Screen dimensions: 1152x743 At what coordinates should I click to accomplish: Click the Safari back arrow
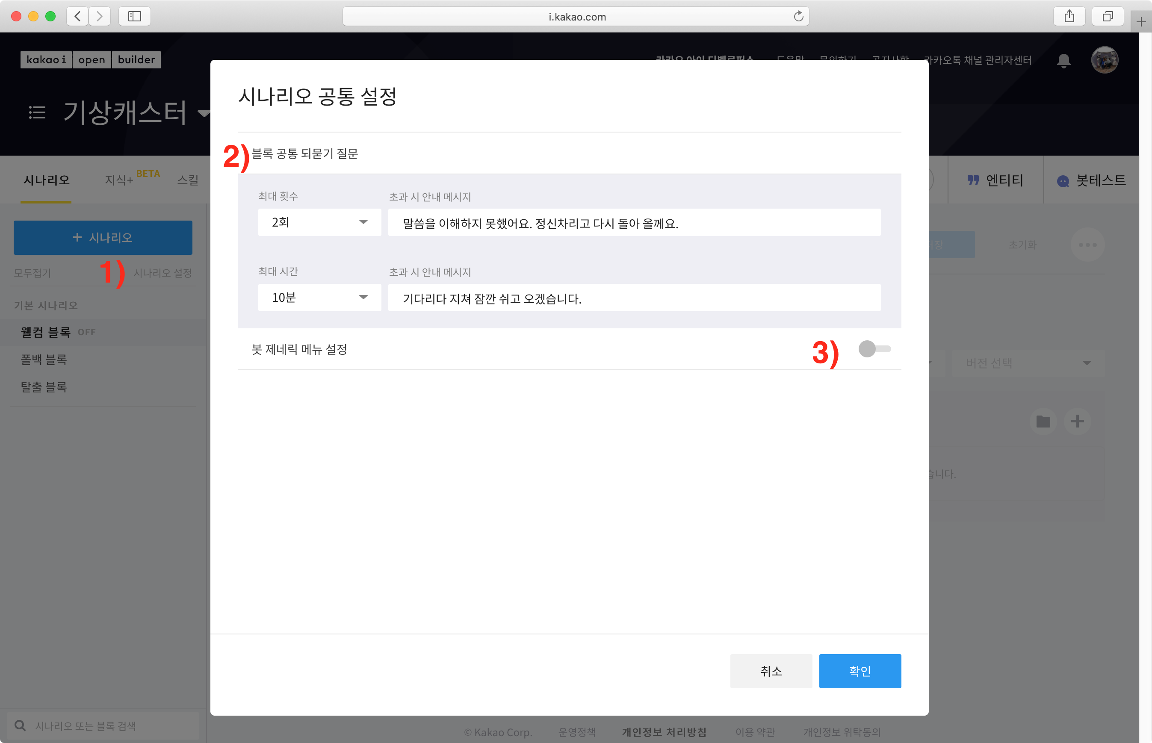coord(77,16)
